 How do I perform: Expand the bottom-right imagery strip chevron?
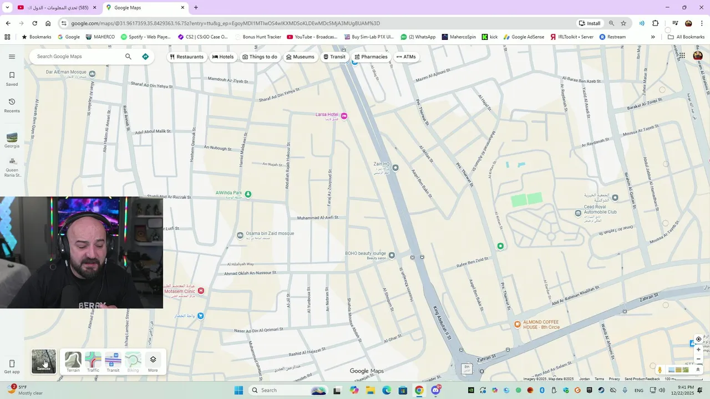tap(698, 370)
